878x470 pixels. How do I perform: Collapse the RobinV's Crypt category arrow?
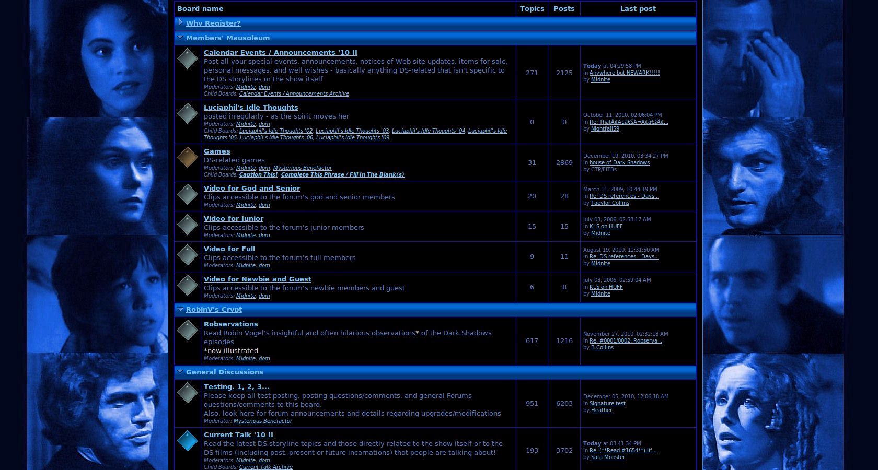180,309
